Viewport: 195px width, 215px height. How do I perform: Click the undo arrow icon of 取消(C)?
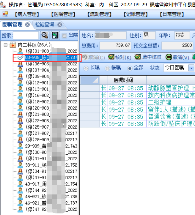(x=85, y=57)
